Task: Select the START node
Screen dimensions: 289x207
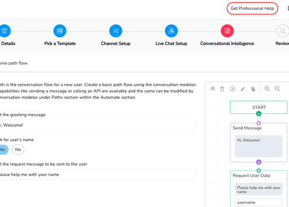Action: 259,108
